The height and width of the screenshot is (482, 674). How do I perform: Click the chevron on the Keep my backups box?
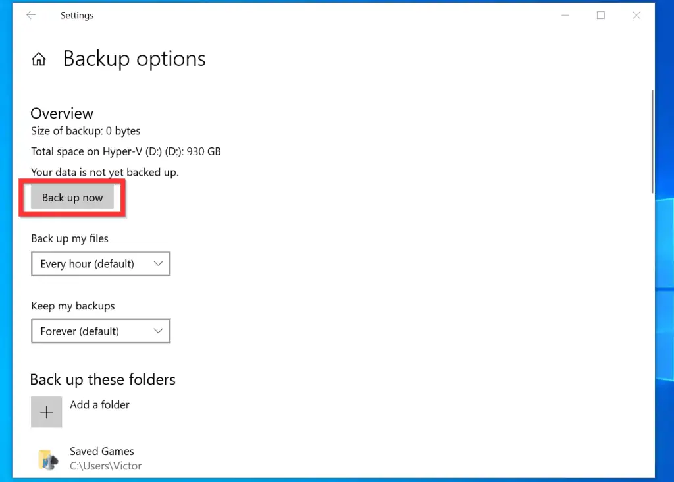158,331
